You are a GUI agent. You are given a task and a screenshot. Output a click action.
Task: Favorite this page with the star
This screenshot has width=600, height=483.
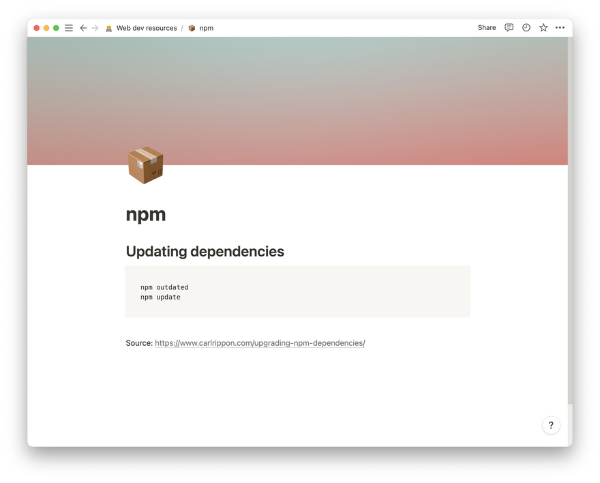tap(543, 28)
